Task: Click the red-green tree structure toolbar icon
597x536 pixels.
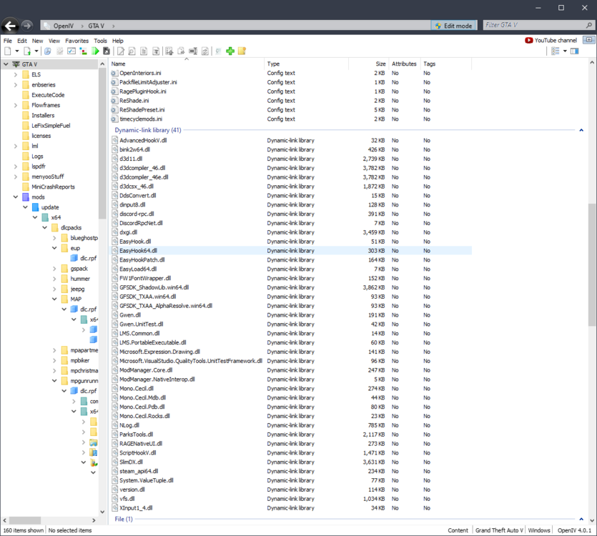Action: tap(83, 51)
